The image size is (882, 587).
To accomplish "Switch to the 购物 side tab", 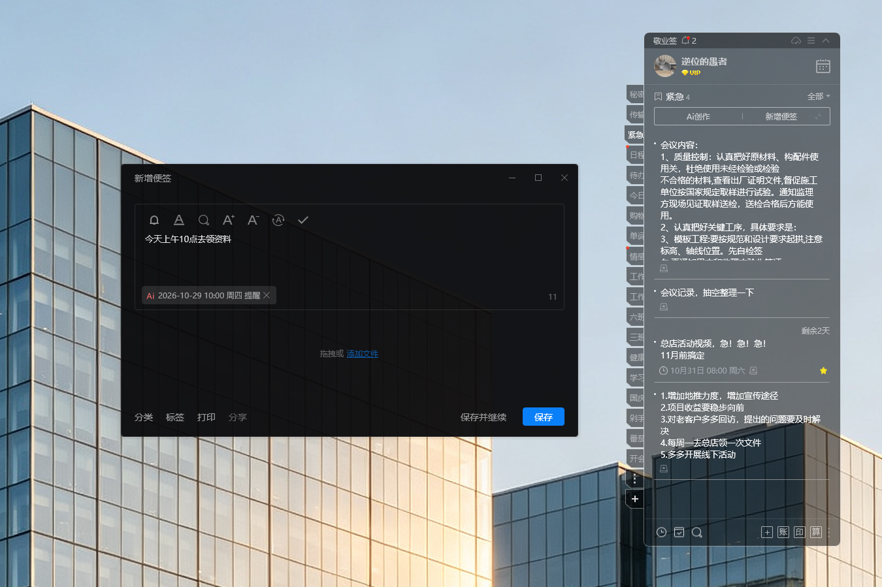I will pos(635,215).
